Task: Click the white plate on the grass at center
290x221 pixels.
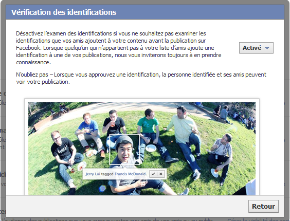Action: point(151,148)
